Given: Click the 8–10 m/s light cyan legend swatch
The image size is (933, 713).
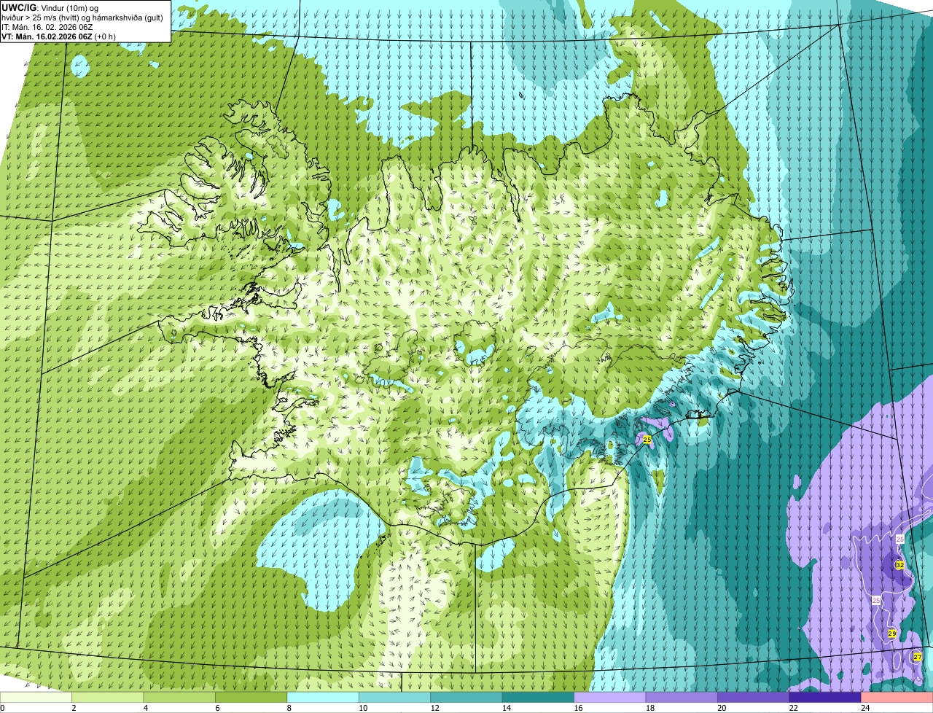Looking at the screenshot, I should click(x=323, y=697).
